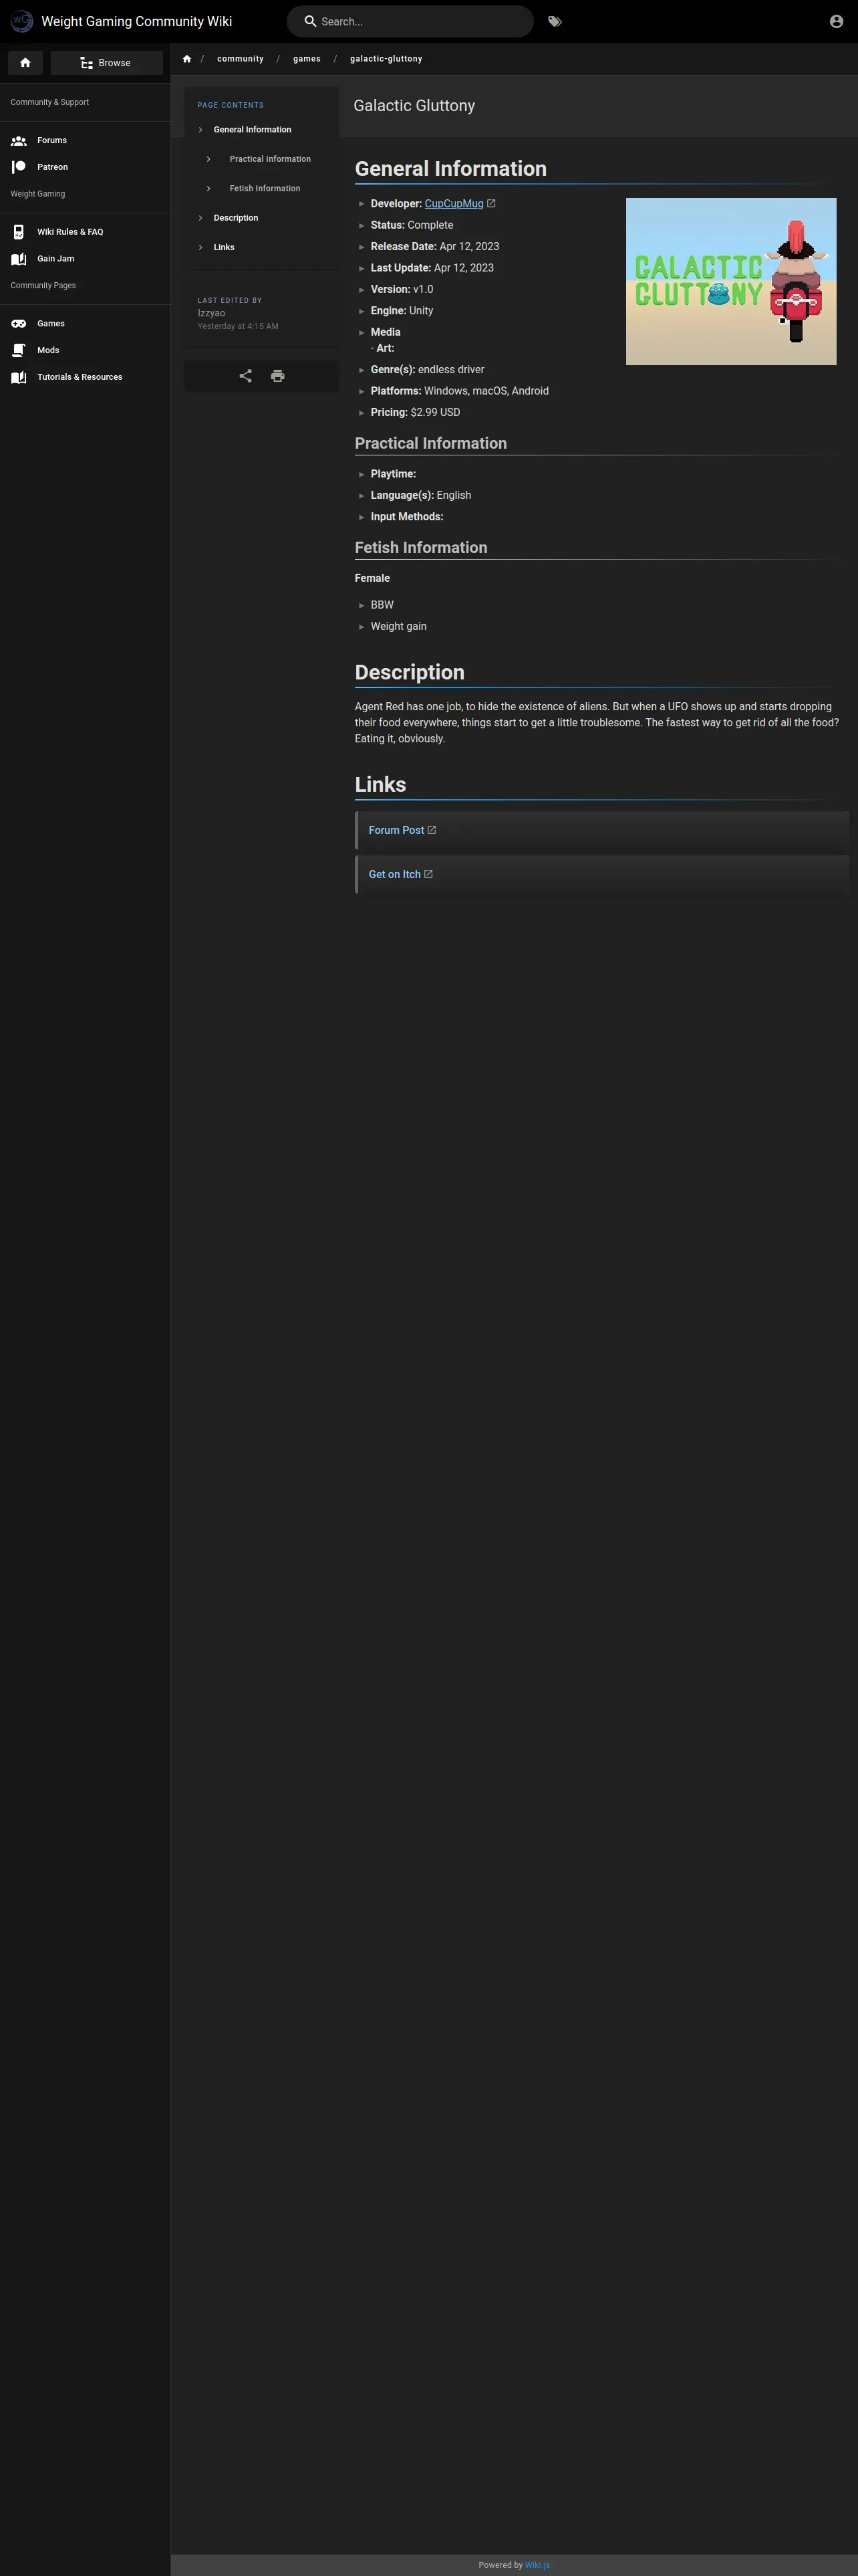Focus the Search input field
This screenshot has width=858, height=2576.
click(410, 21)
